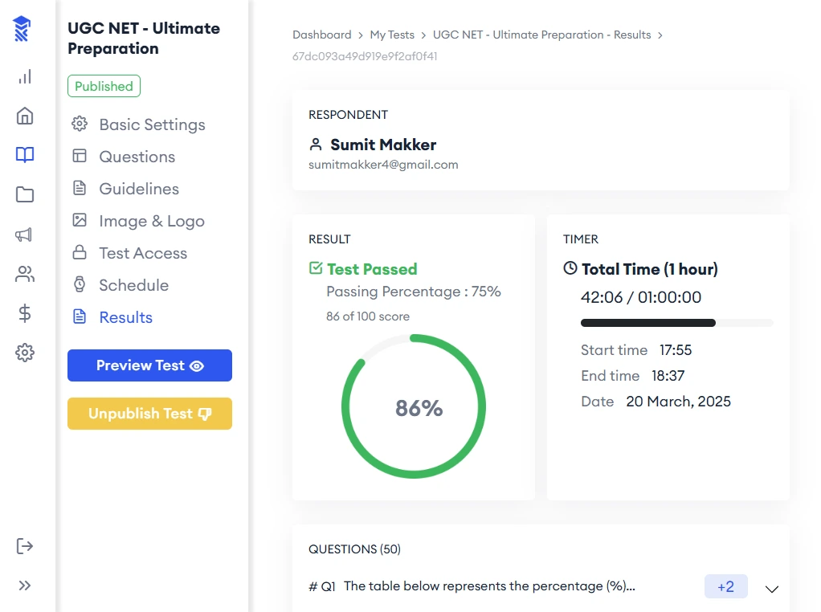
Task: Expand the sidebar with double chevron
Action: [x=25, y=585]
